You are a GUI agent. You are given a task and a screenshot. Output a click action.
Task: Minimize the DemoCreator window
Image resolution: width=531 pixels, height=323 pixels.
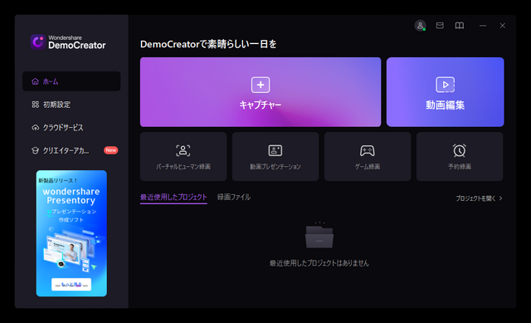pos(483,26)
